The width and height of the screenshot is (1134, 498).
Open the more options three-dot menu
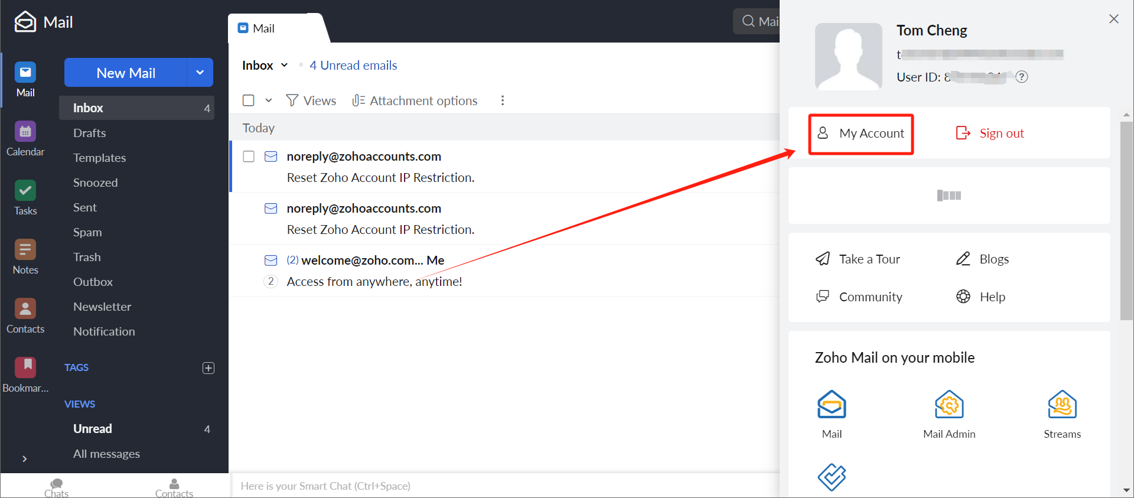503,100
